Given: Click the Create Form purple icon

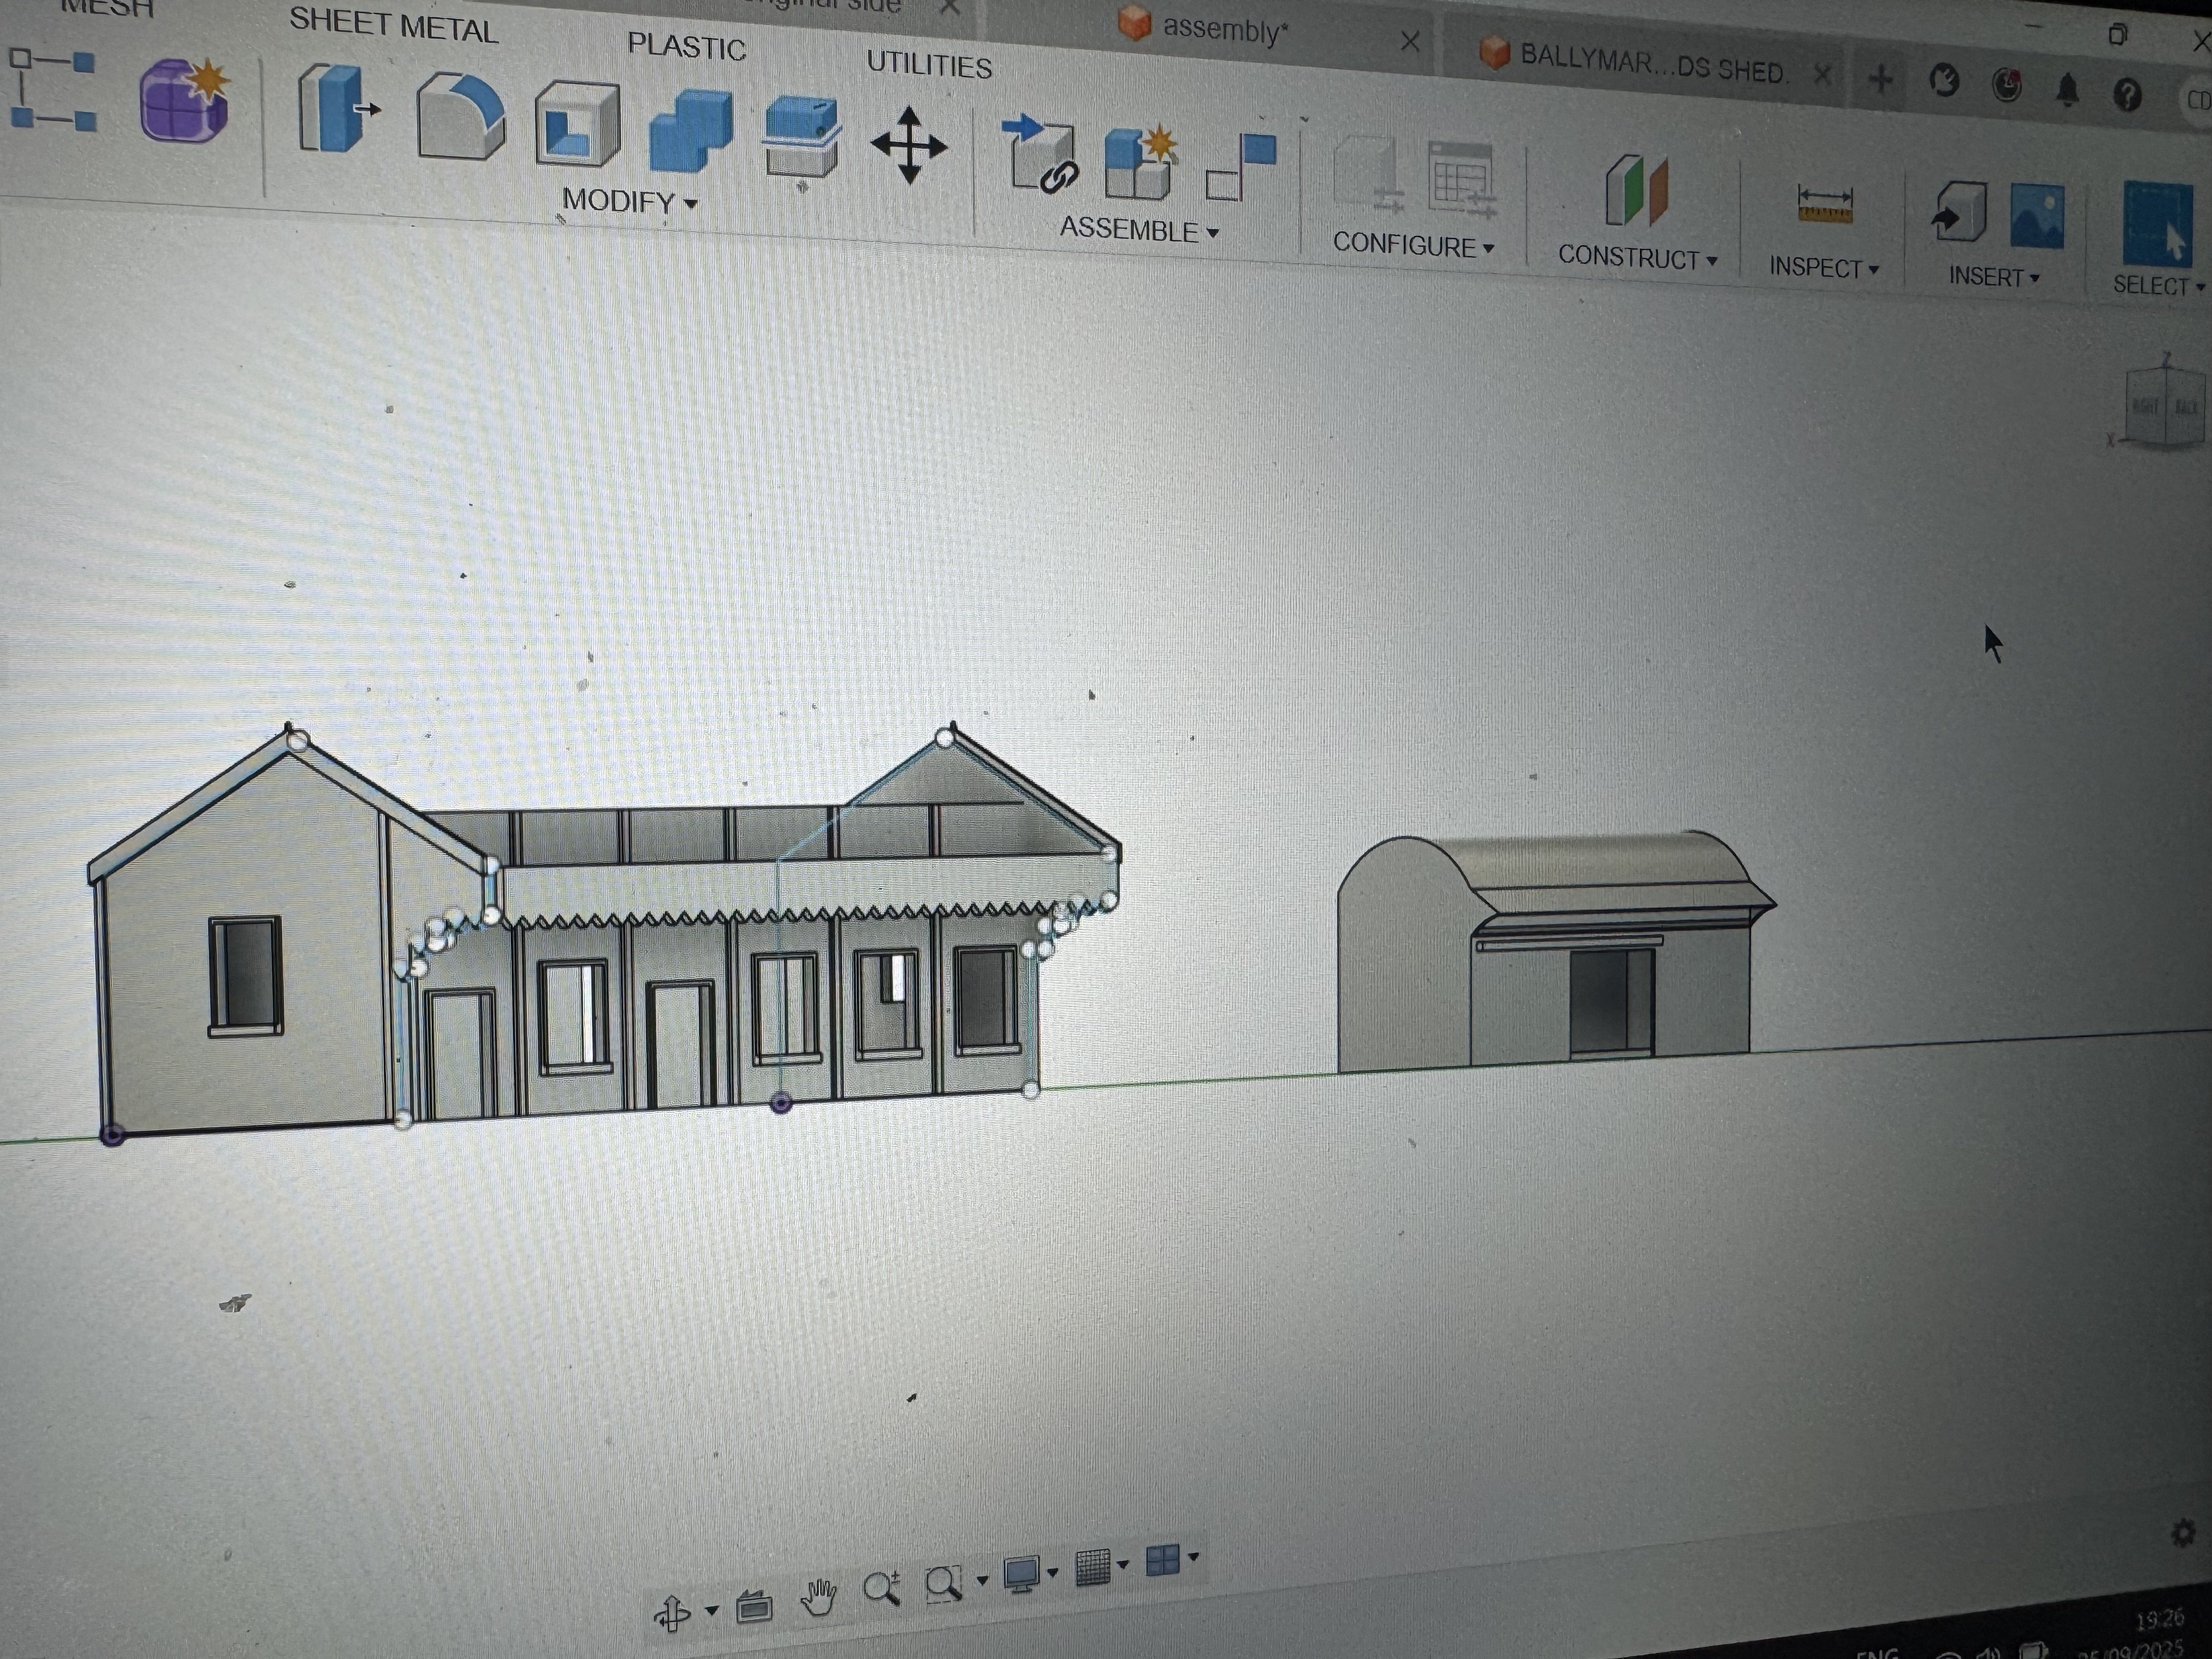Looking at the screenshot, I should click(x=184, y=100).
